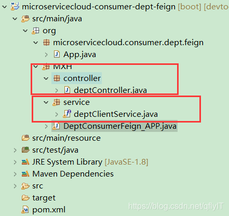
Task: Collapse the controller package
Action: pyautogui.click(x=46, y=78)
